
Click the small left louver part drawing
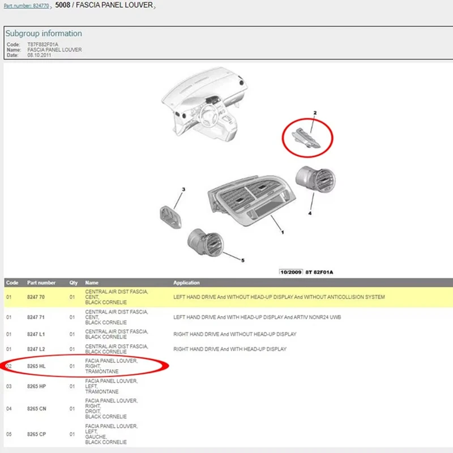171,217
